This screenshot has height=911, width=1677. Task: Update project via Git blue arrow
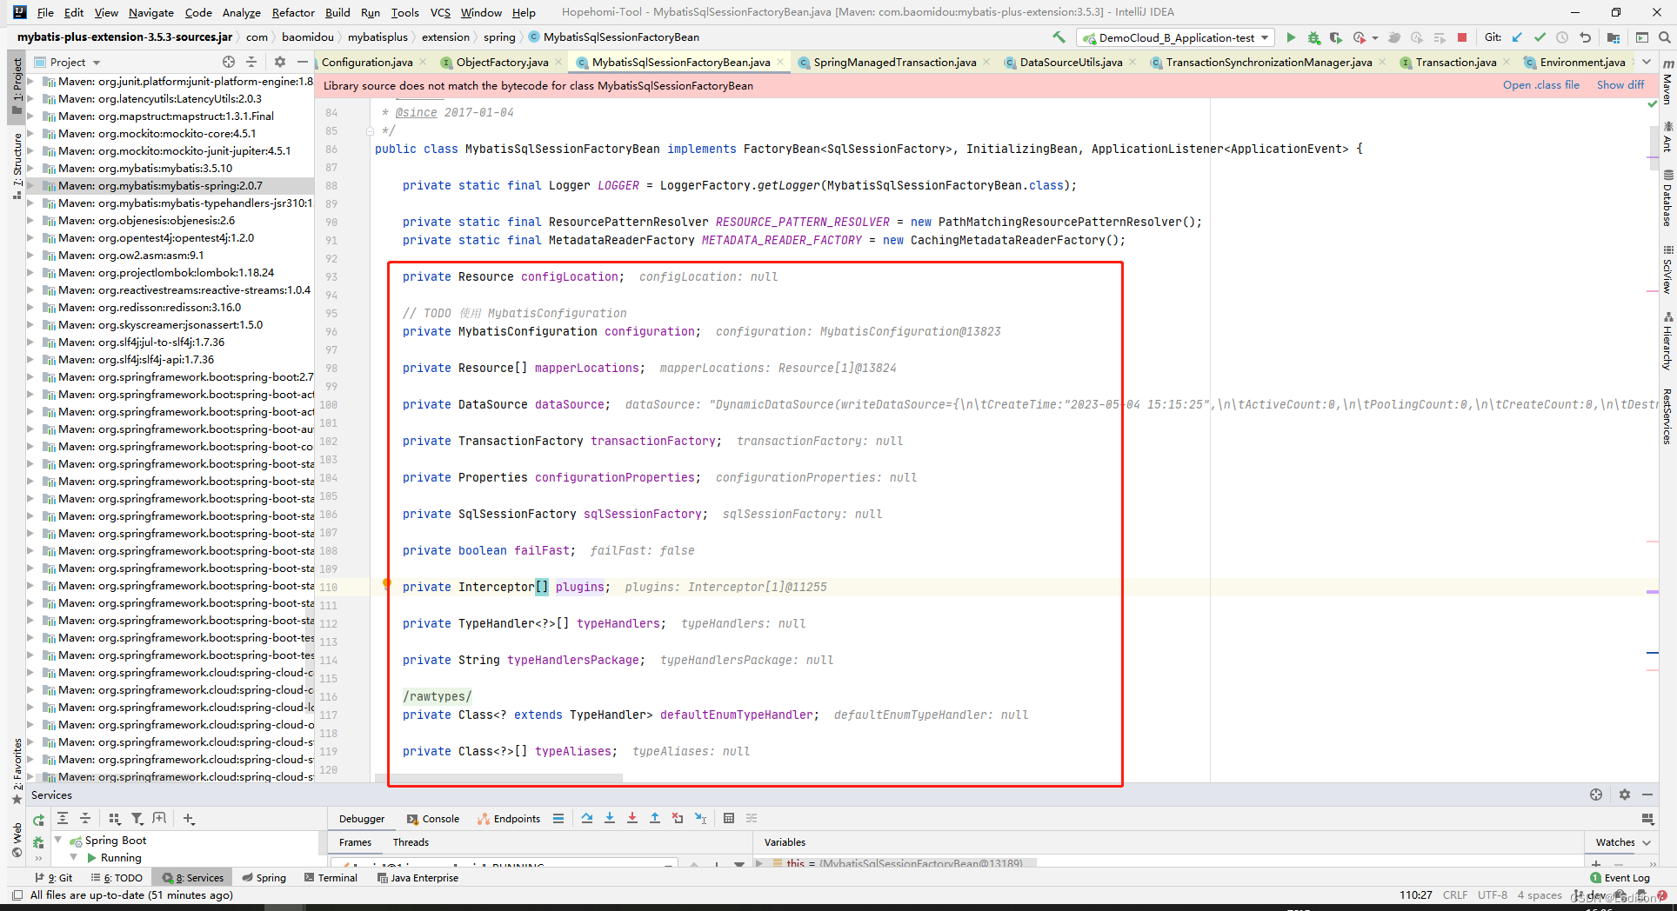[x=1517, y=37]
